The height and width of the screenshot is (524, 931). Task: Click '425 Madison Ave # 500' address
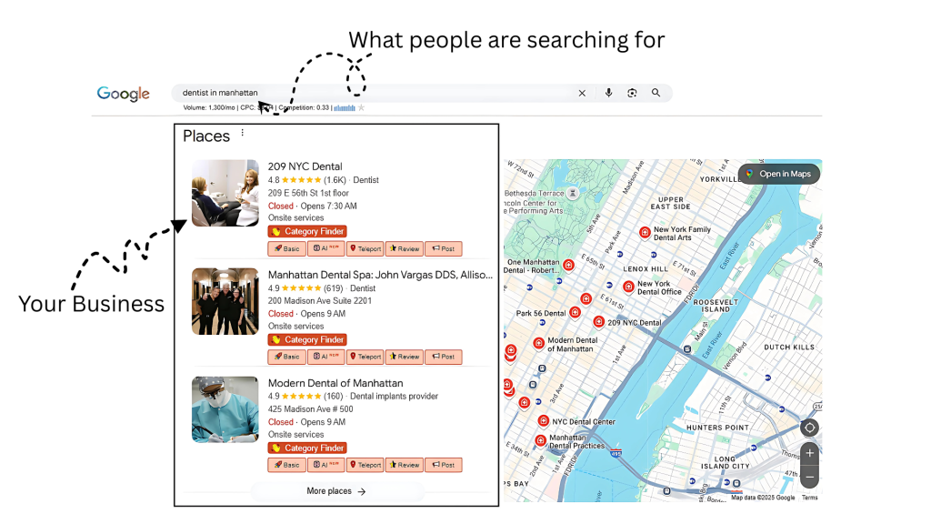click(311, 408)
